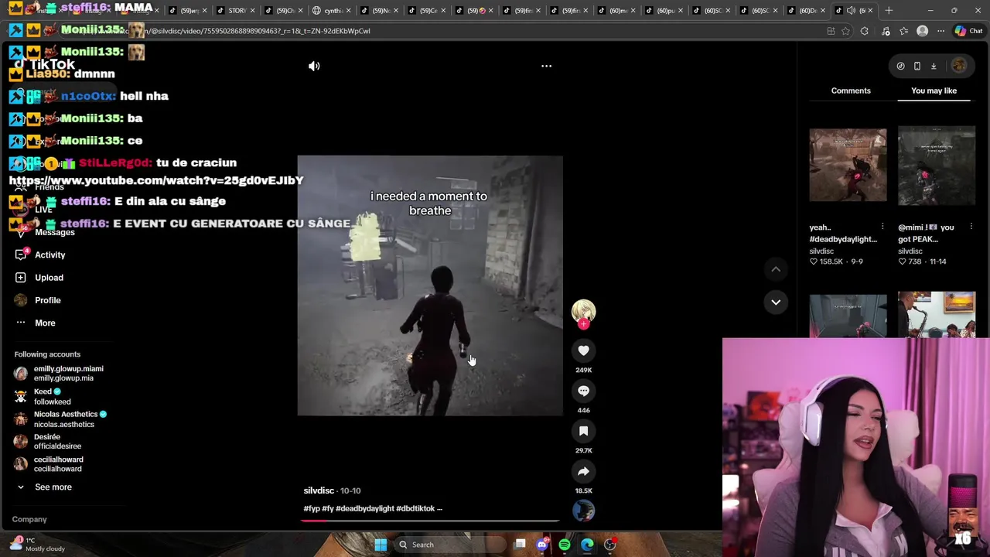Click the browser split screen icon
This screenshot has width=990, height=557.
[x=831, y=31]
